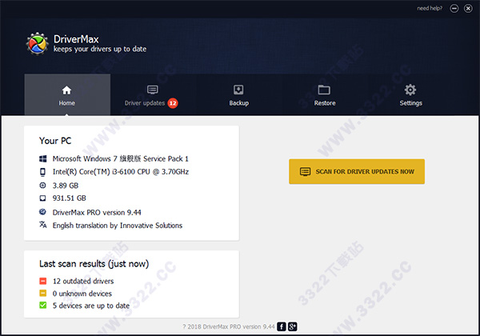The image size is (480, 336).
Task: Go to the Restore tab
Action: click(x=325, y=94)
